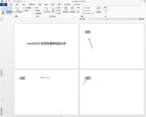
Task: Choose 页宽 Page Width zoom
Action: tap(58, 13)
